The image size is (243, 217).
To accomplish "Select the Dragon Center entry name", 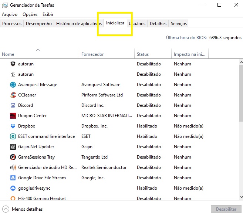I will 32,116.
